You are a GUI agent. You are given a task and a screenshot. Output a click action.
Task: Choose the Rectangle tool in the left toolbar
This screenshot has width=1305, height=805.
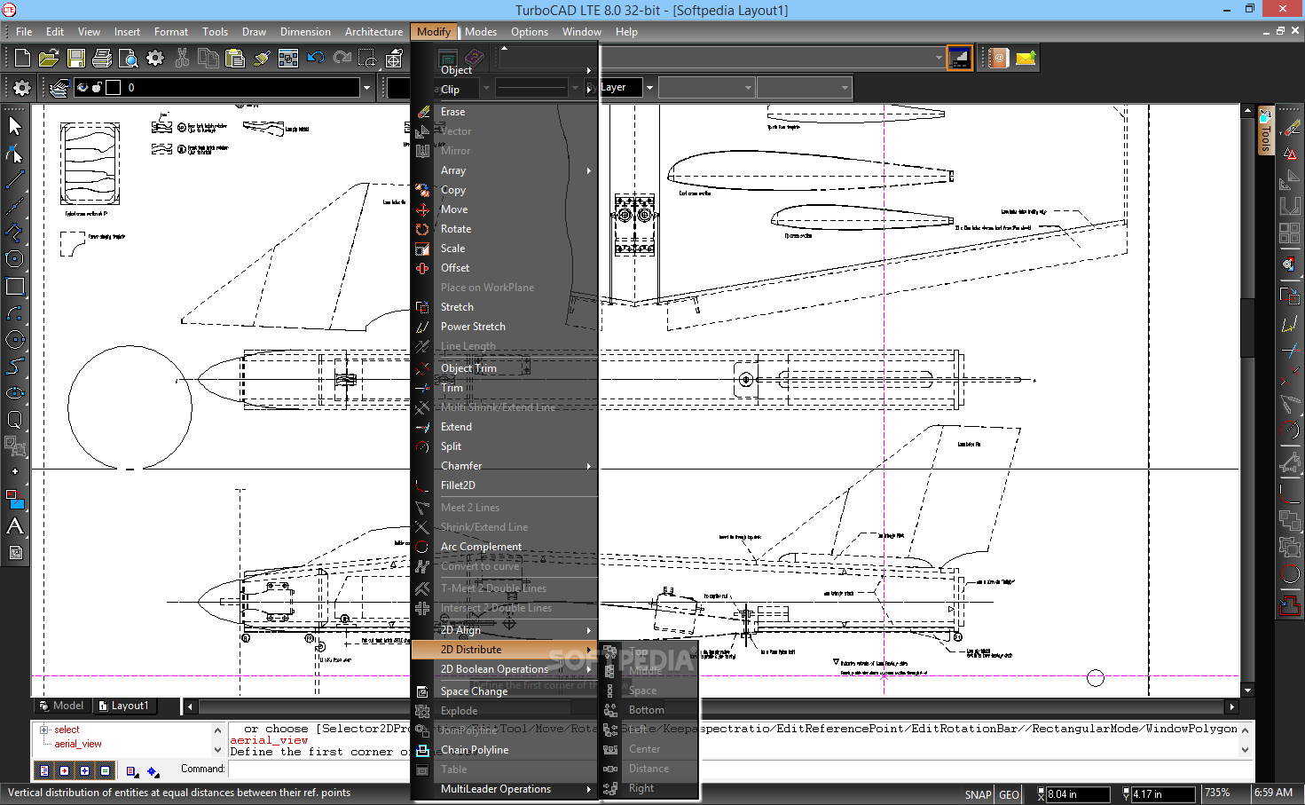(14, 286)
